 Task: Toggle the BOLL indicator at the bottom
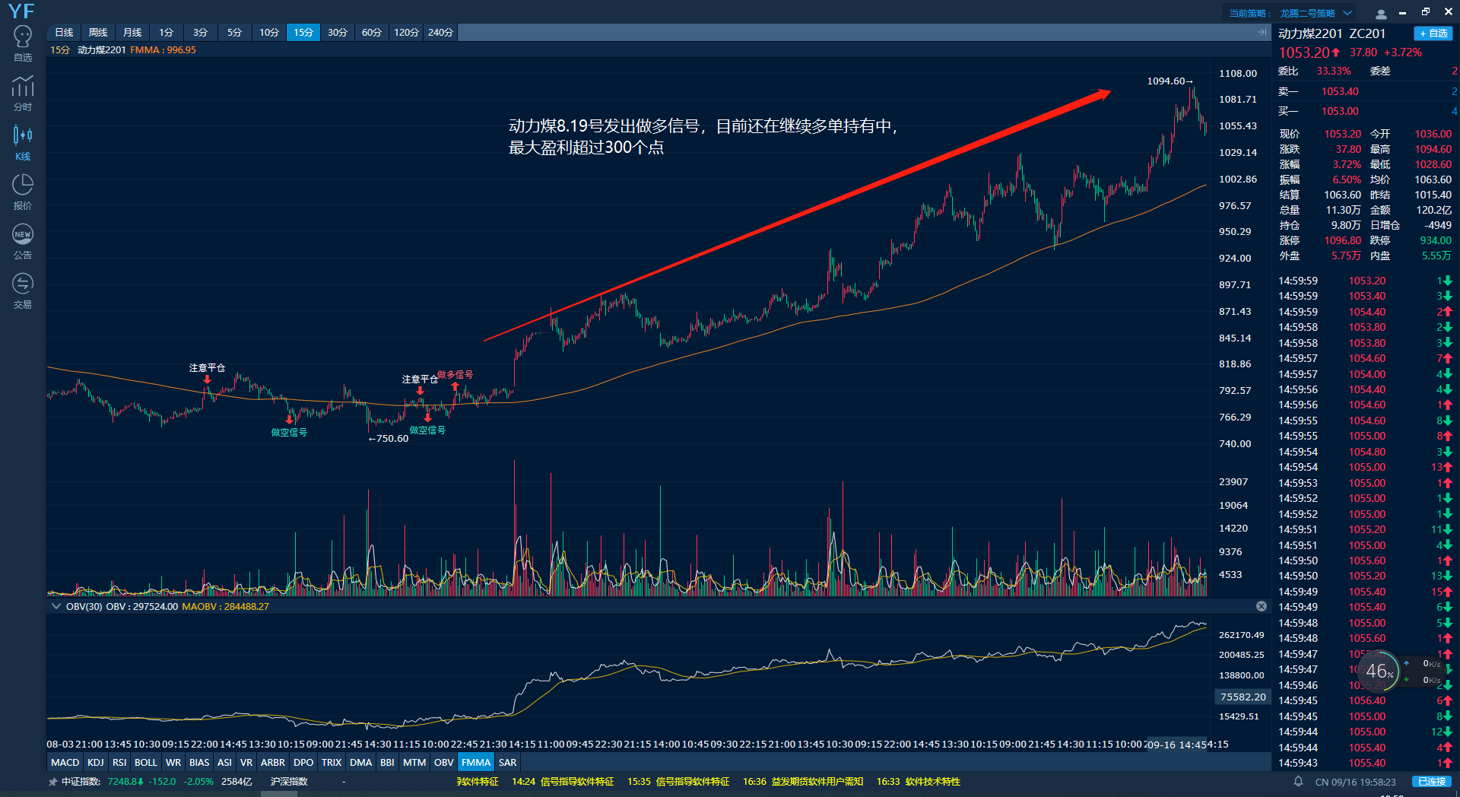[145, 762]
